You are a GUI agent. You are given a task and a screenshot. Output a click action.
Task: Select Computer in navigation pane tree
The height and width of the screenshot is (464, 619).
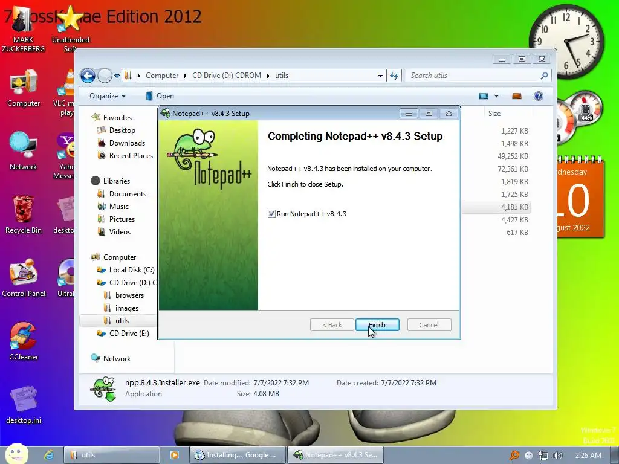coord(120,257)
